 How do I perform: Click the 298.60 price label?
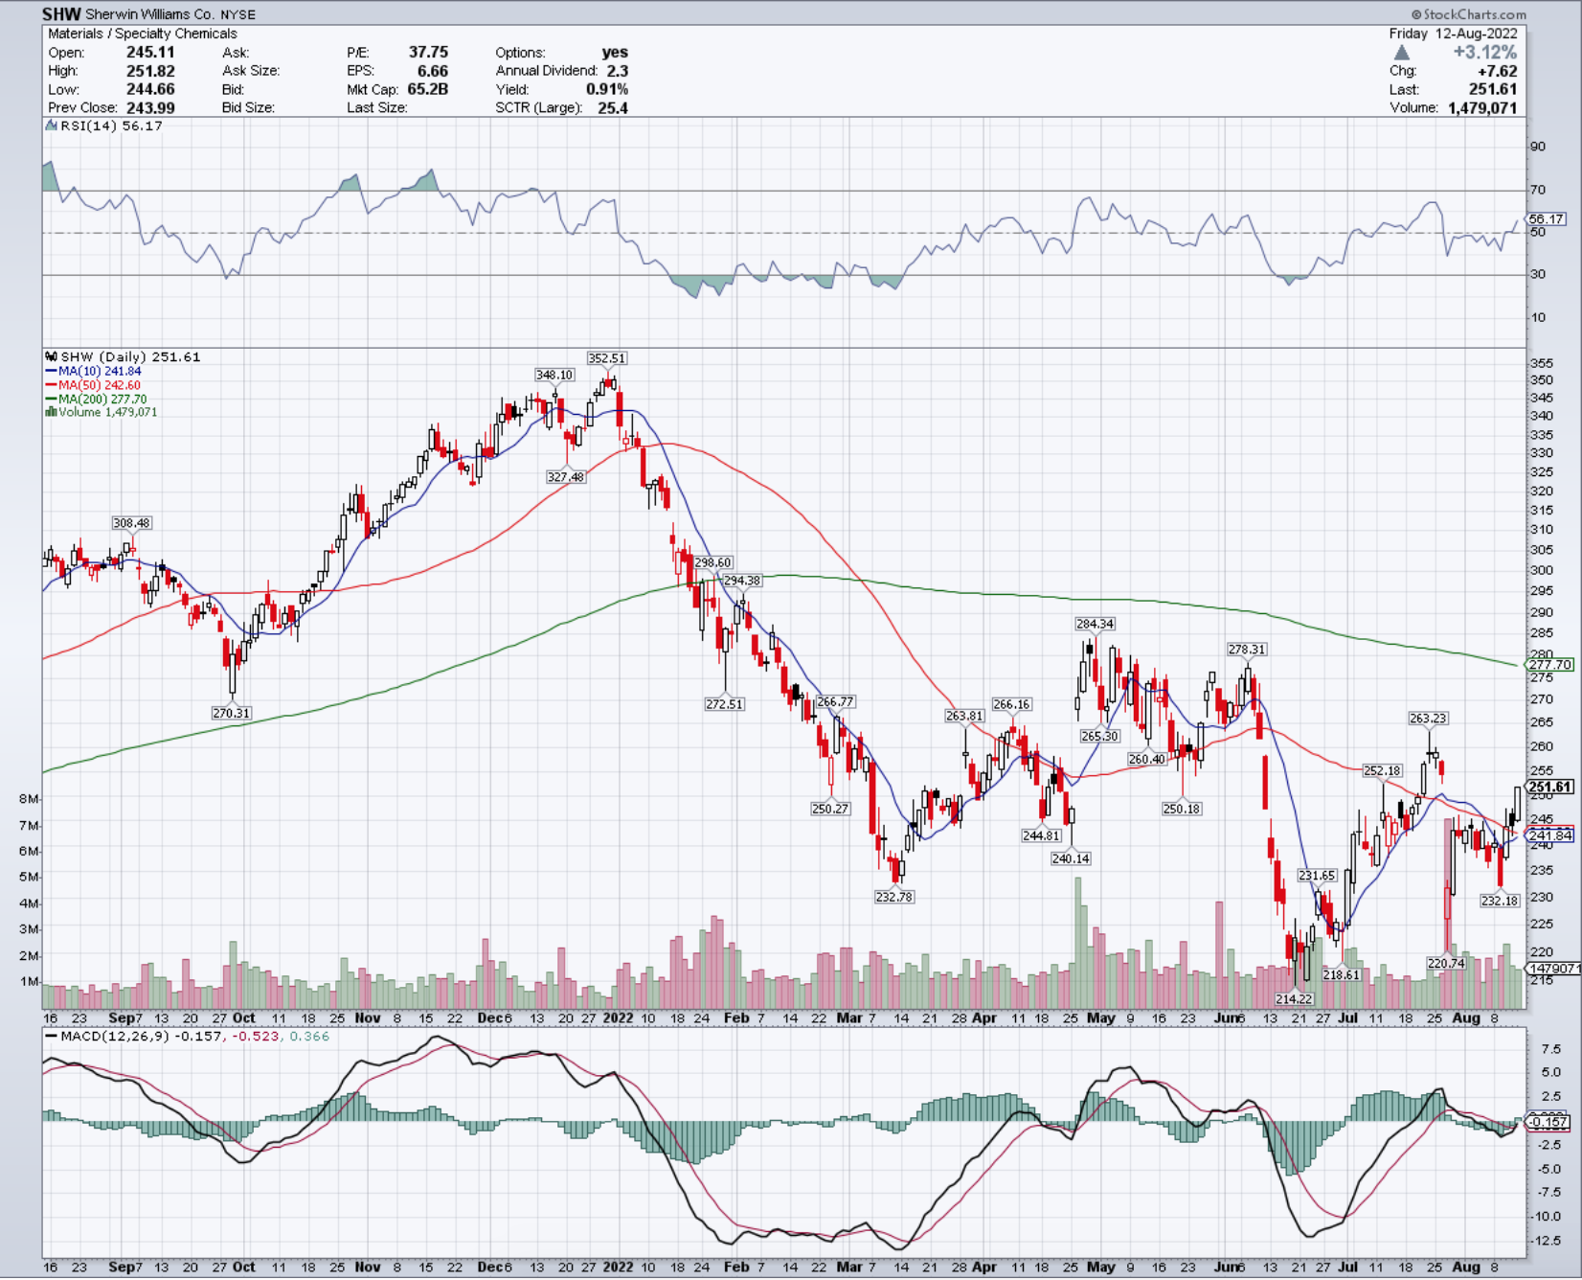tap(712, 563)
